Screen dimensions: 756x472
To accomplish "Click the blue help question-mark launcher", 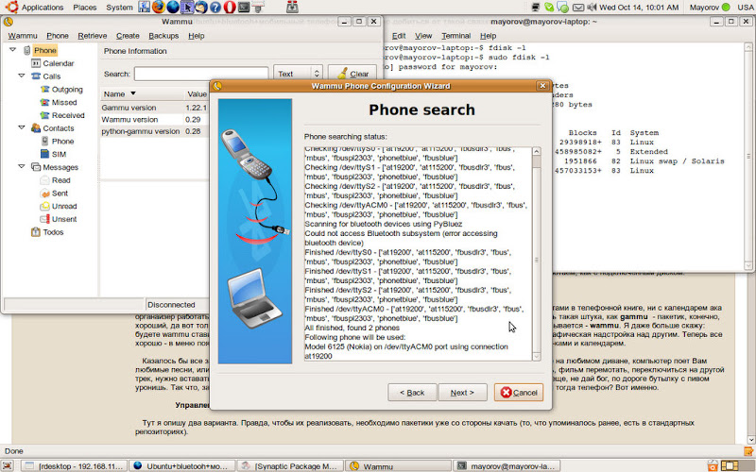I will point(215,7).
